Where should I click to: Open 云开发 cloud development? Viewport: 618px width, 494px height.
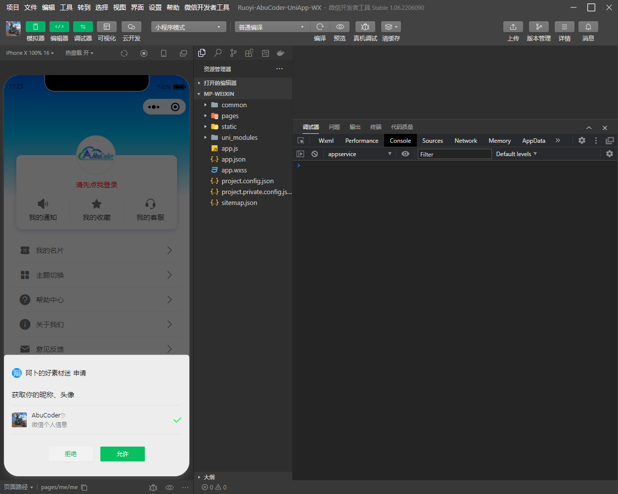point(132,27)
